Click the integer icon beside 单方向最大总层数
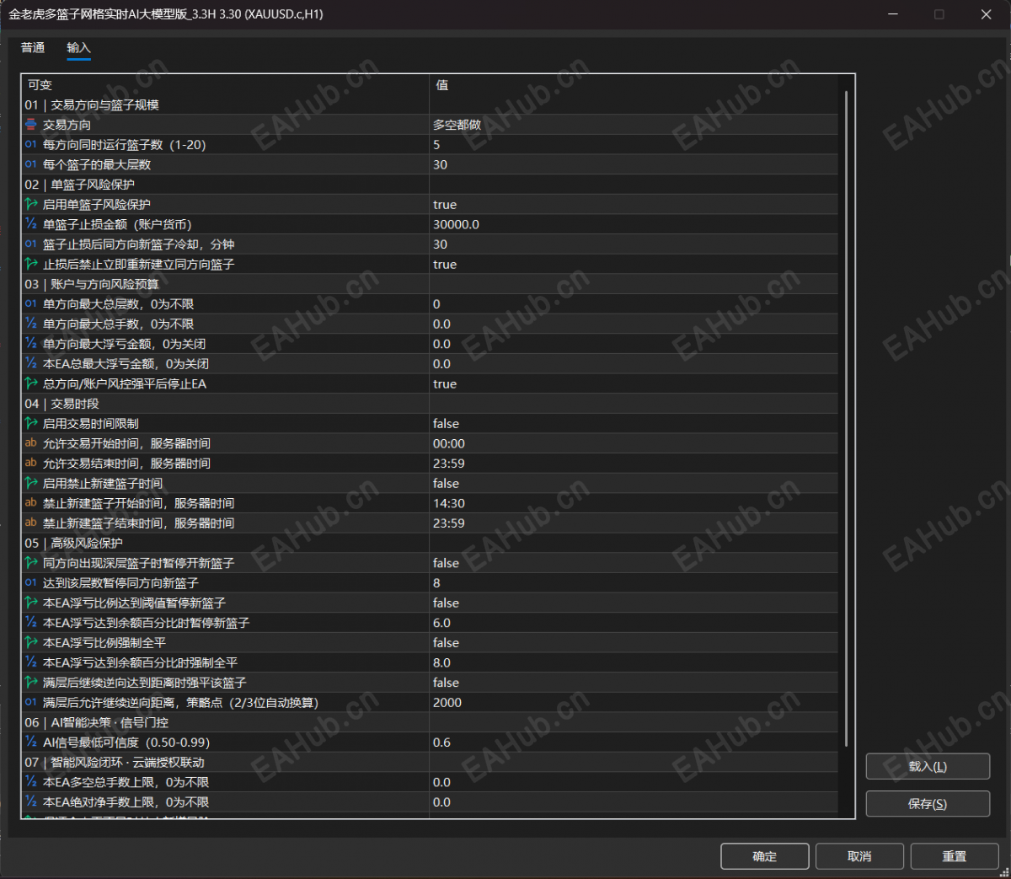The image size is (1011, 879). click(x=31, y=304)
